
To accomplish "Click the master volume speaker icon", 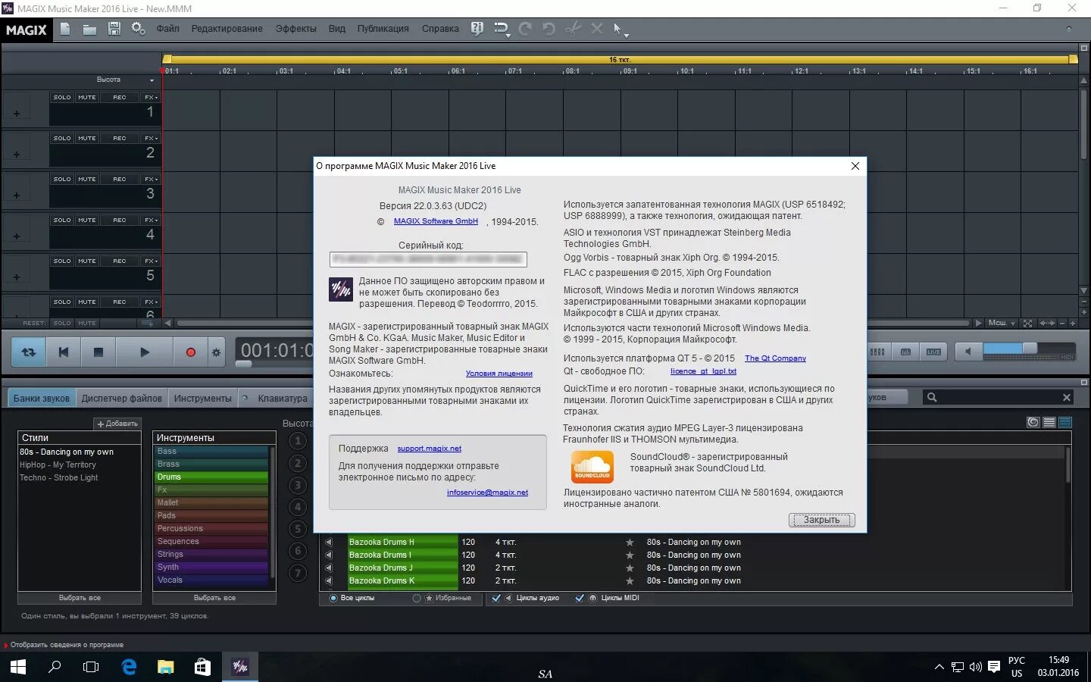I will (x=968, y=352).
